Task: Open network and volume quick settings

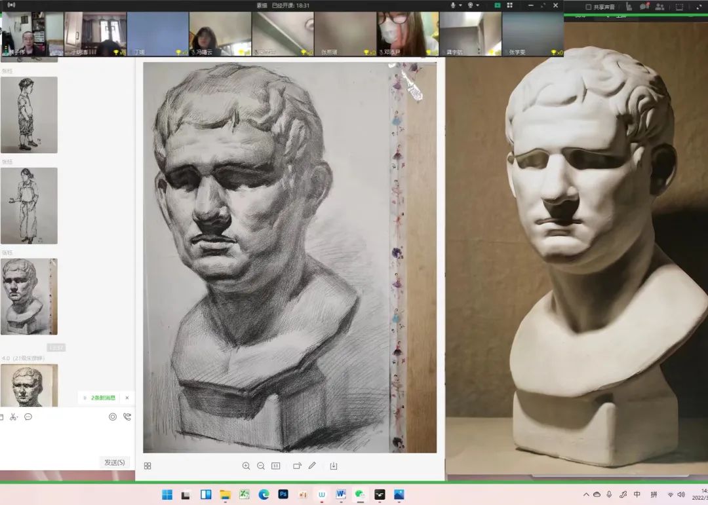Action: pyautogui.click(x=677, y=495)
